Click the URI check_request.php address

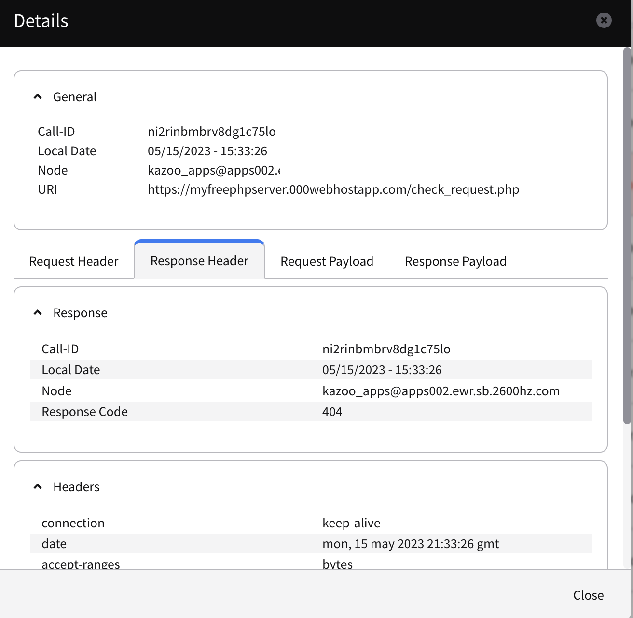[x=333, y=189]
